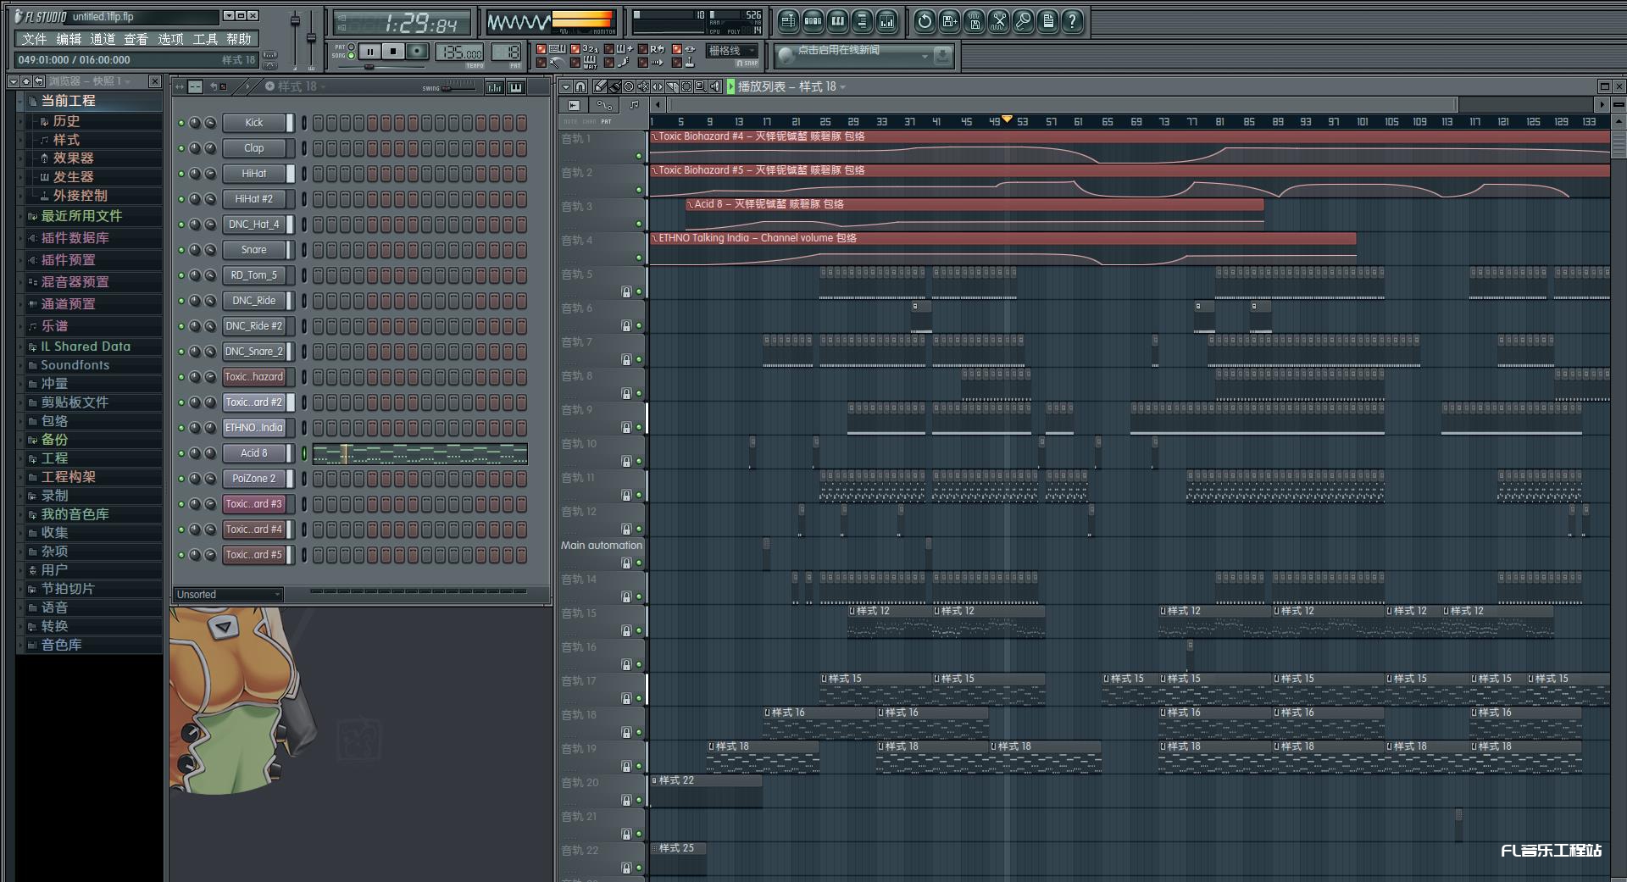Click the undo history circular arrow icon
Screen dimensions: 1627x882
[925, 21]
